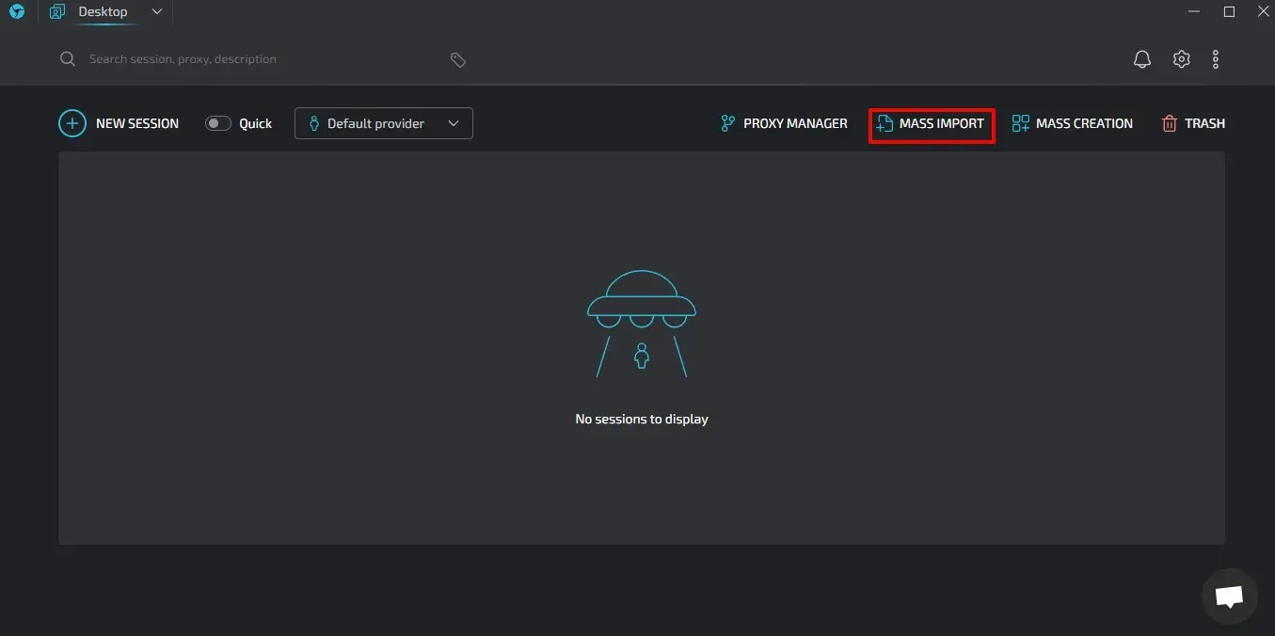This screenshot has height=636, width=1275.
Task: Open the three-dot overflow menu
Action: tap(1215, 58)
